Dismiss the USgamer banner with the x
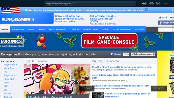The image size is (174, 98). (x=146, y=10)
